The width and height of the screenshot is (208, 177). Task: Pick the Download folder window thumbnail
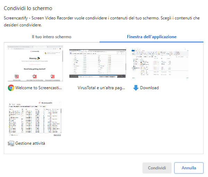pyautogui.click(x=160, y=64)
